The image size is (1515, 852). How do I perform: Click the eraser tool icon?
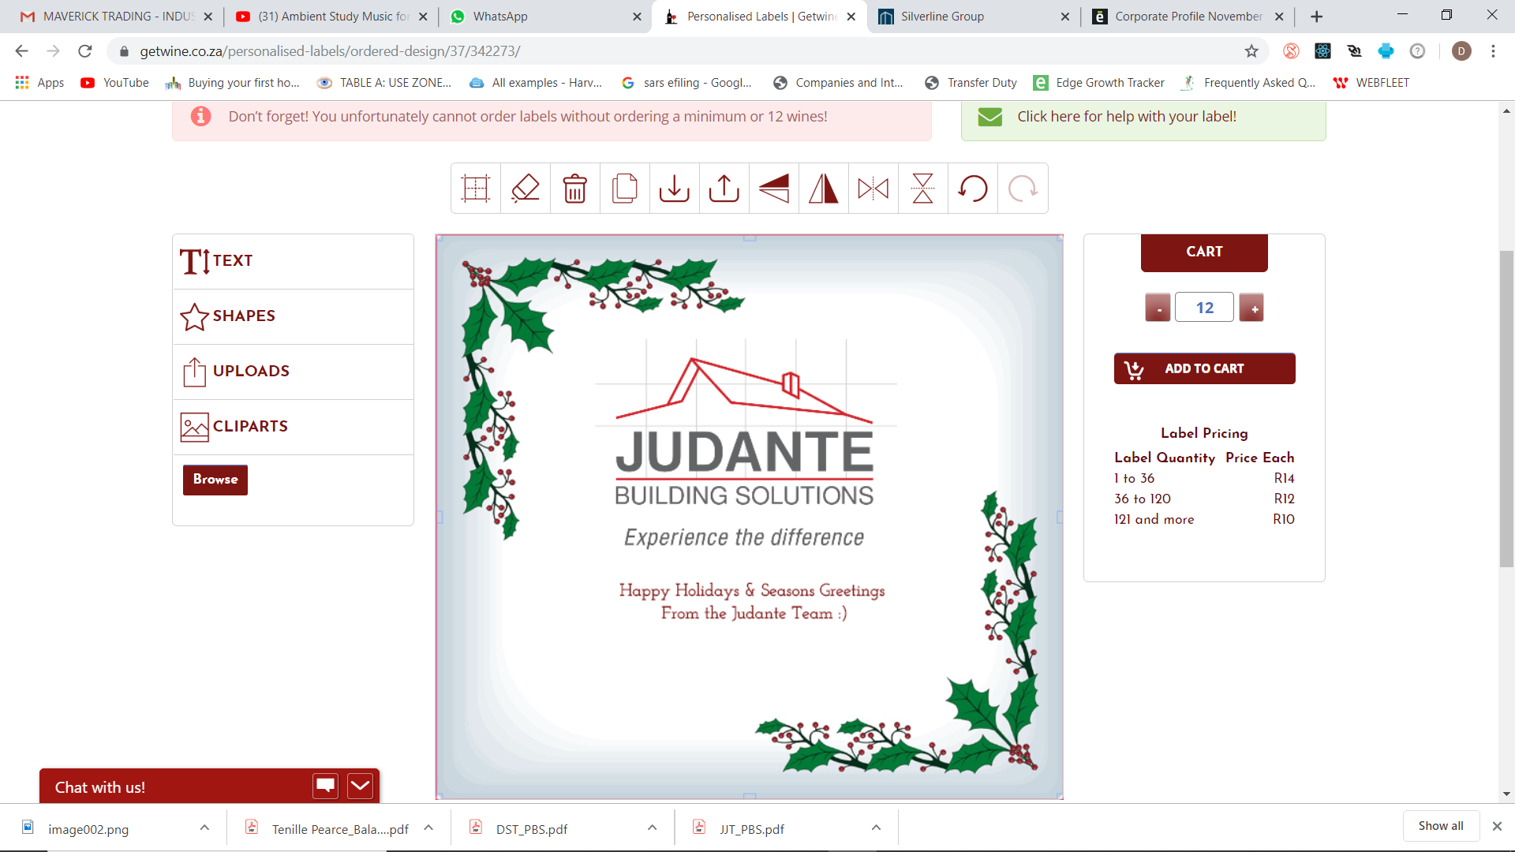point(526,189)
